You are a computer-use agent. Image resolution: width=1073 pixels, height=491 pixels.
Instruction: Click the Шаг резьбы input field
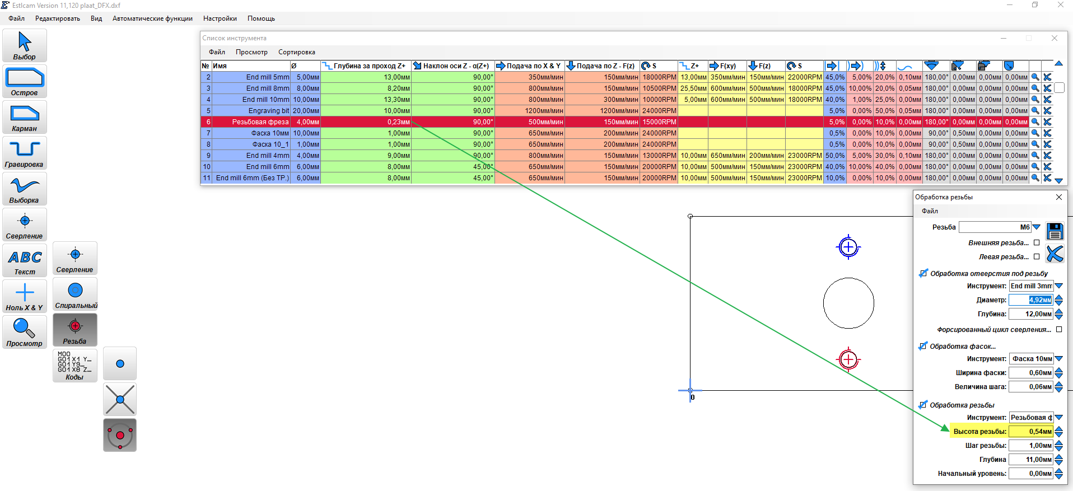click(1031, 446)
